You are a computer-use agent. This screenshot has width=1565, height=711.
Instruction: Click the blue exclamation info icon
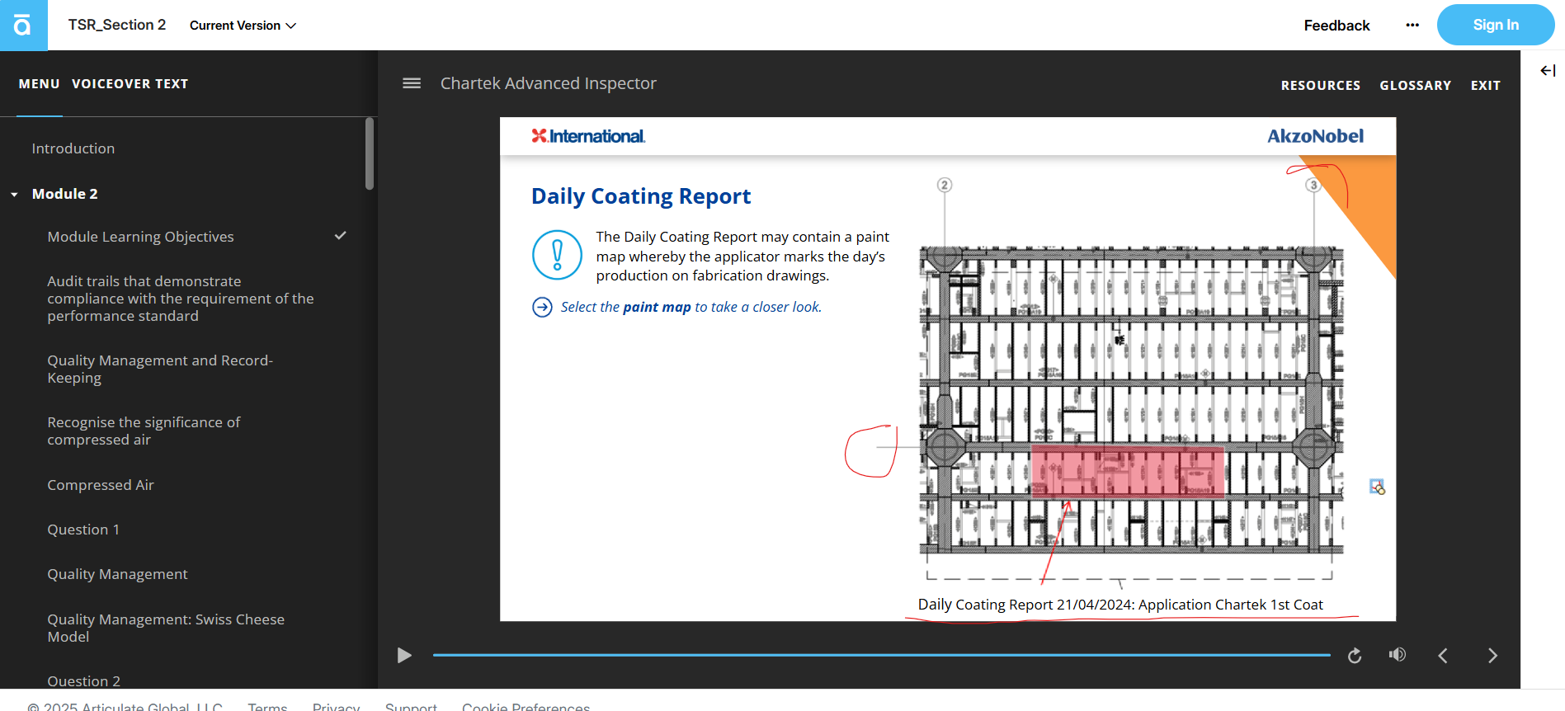coord(558,255)
